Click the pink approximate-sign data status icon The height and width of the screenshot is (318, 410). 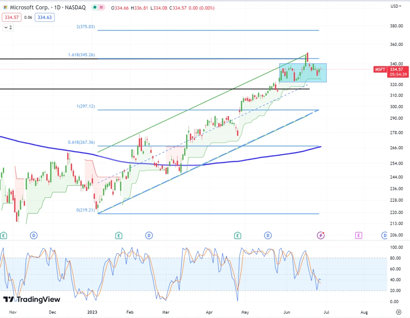[101, 7]
